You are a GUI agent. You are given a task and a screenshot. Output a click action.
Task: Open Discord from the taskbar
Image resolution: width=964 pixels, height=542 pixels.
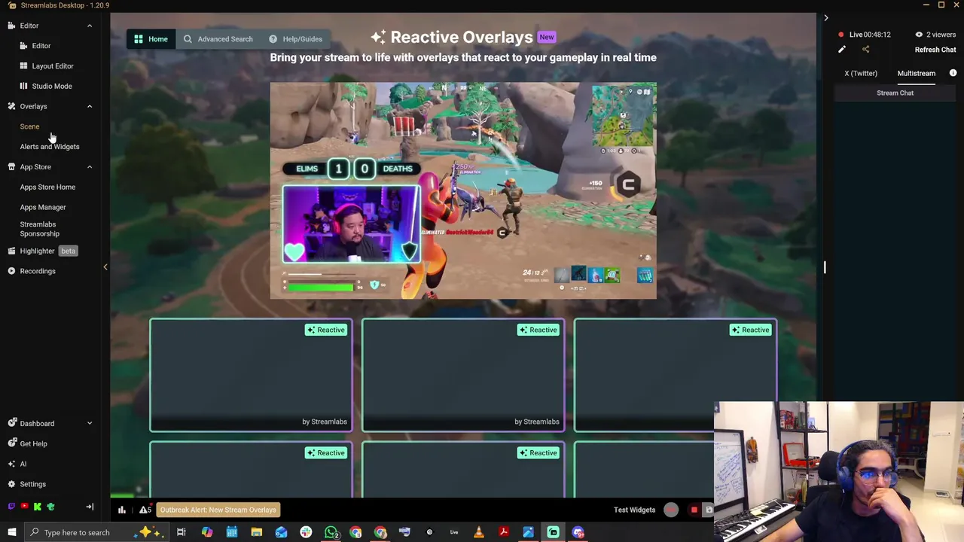coord(578,532)
